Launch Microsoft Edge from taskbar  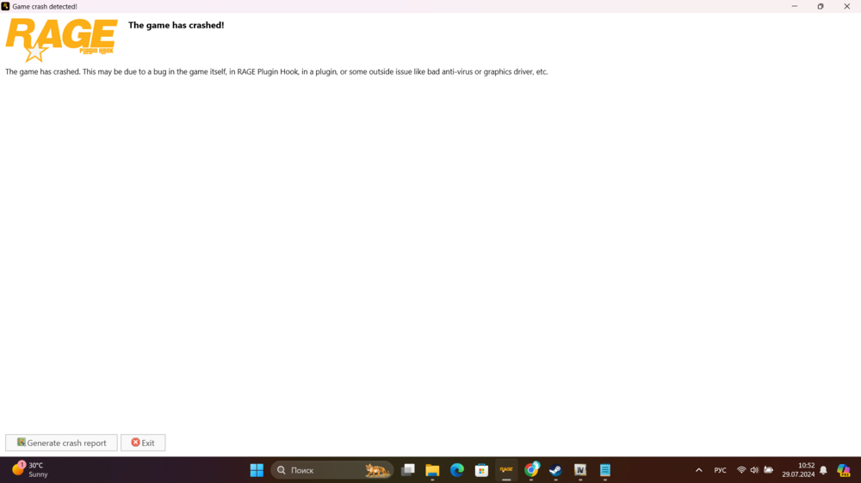click(x=457, y=470)
